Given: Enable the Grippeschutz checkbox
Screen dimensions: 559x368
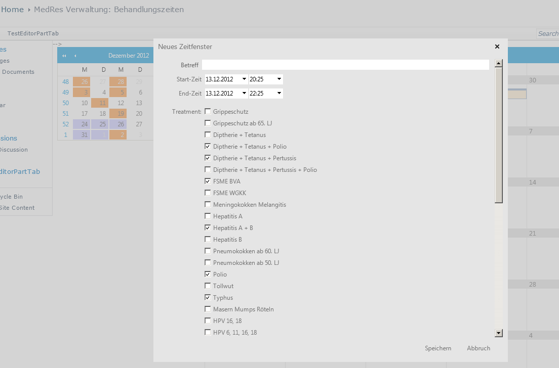Looking at the screenshot, I should pyautogui.click(x=208, y=111).
